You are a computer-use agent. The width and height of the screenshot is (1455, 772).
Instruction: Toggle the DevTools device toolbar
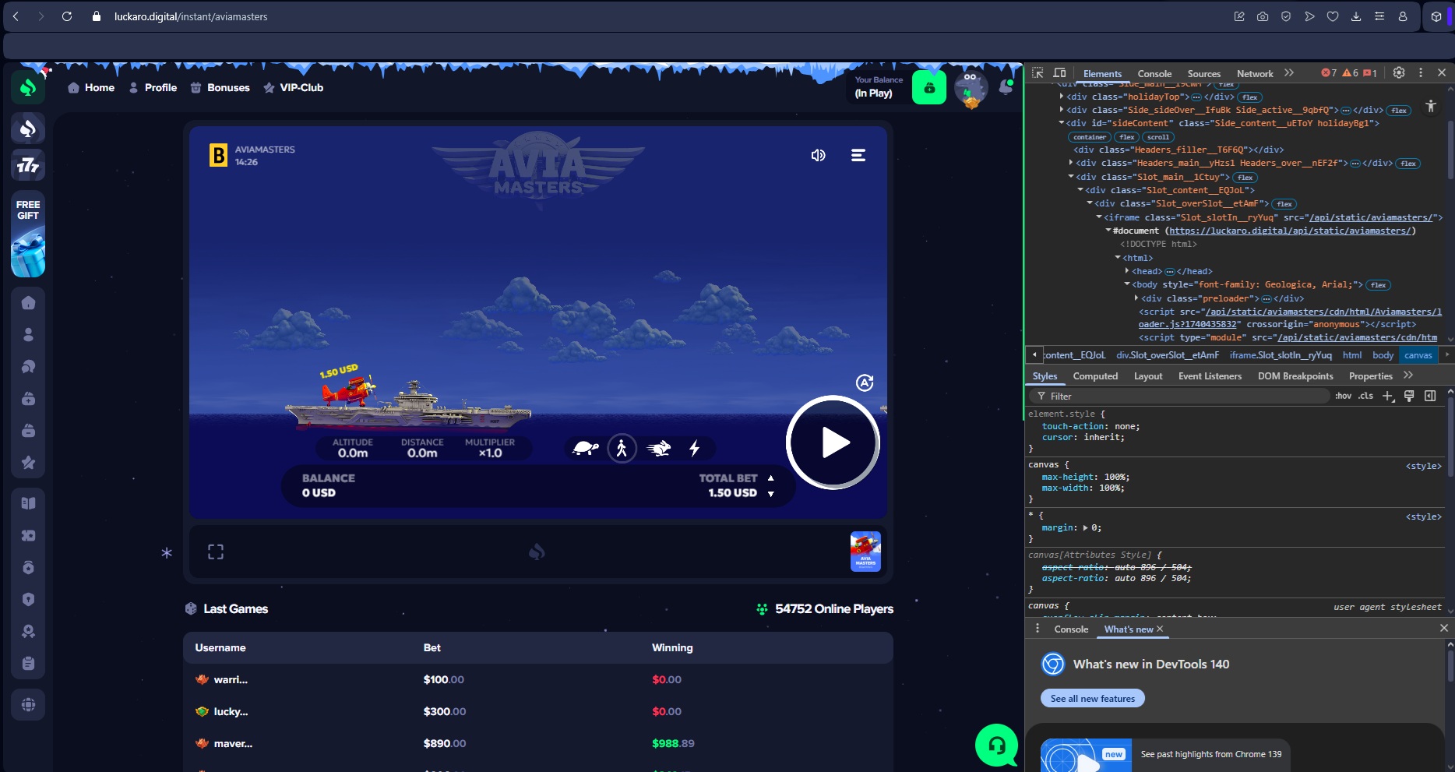(x=1059, y=73)
